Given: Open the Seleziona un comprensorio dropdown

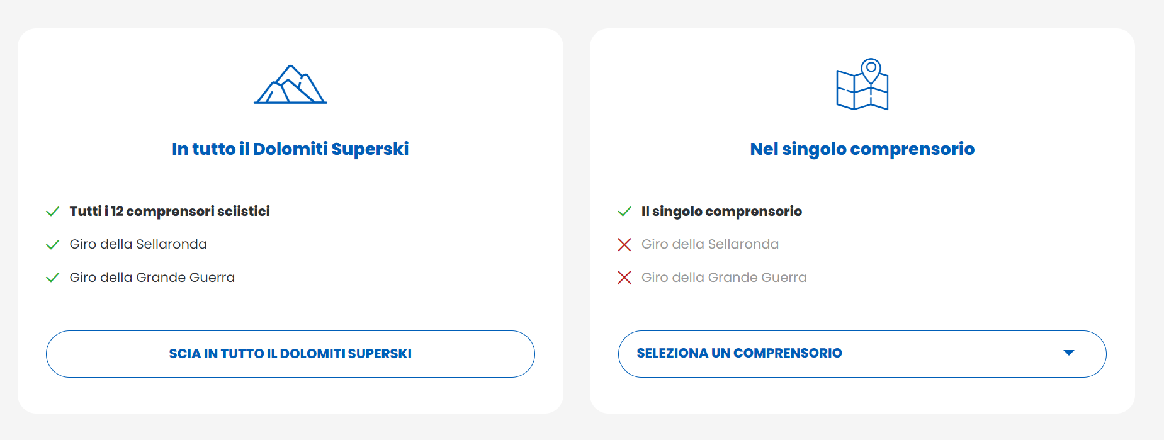Looking at the screenshot, I should [x=862, y=354].
